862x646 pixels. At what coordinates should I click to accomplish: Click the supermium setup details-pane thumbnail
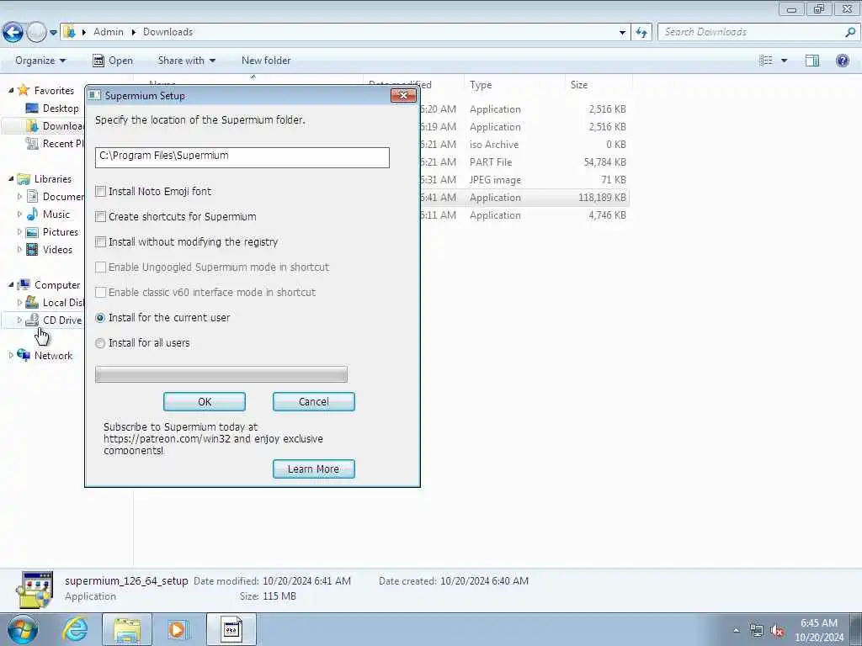(x=35, y=590)
